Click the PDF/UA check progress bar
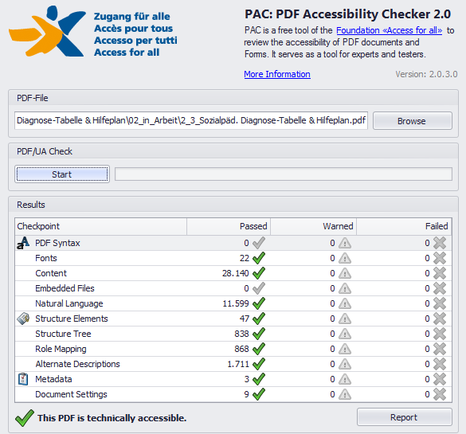The height and width of the screenshot is (434, 466). click(x=284, y=174)
